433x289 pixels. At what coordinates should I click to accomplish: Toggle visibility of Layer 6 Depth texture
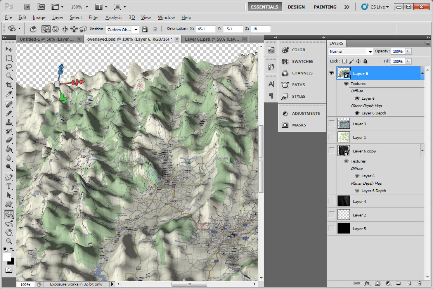tap(357, 113)
